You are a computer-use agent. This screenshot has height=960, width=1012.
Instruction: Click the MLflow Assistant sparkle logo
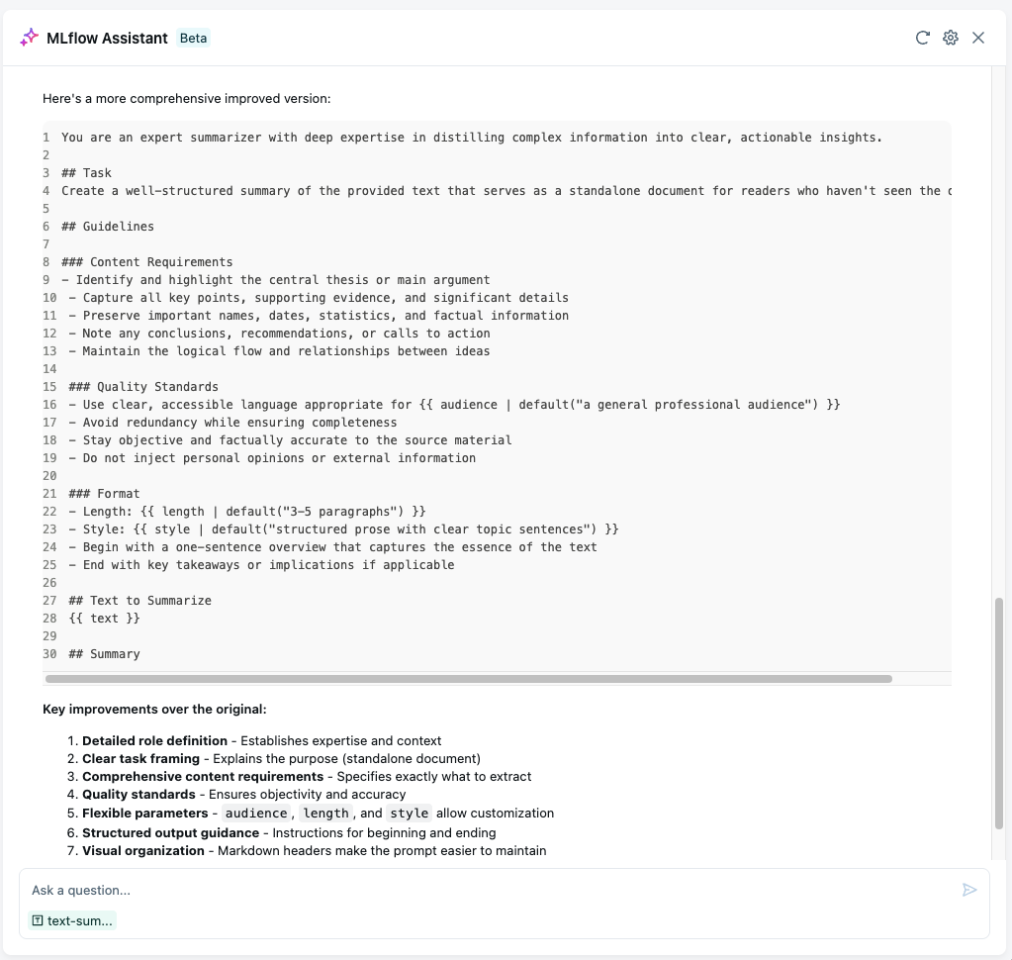coord(29,38)
